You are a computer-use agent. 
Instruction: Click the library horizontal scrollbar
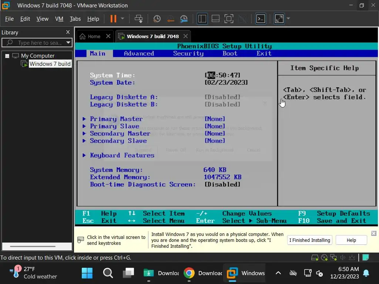click(x=33, y=246)
